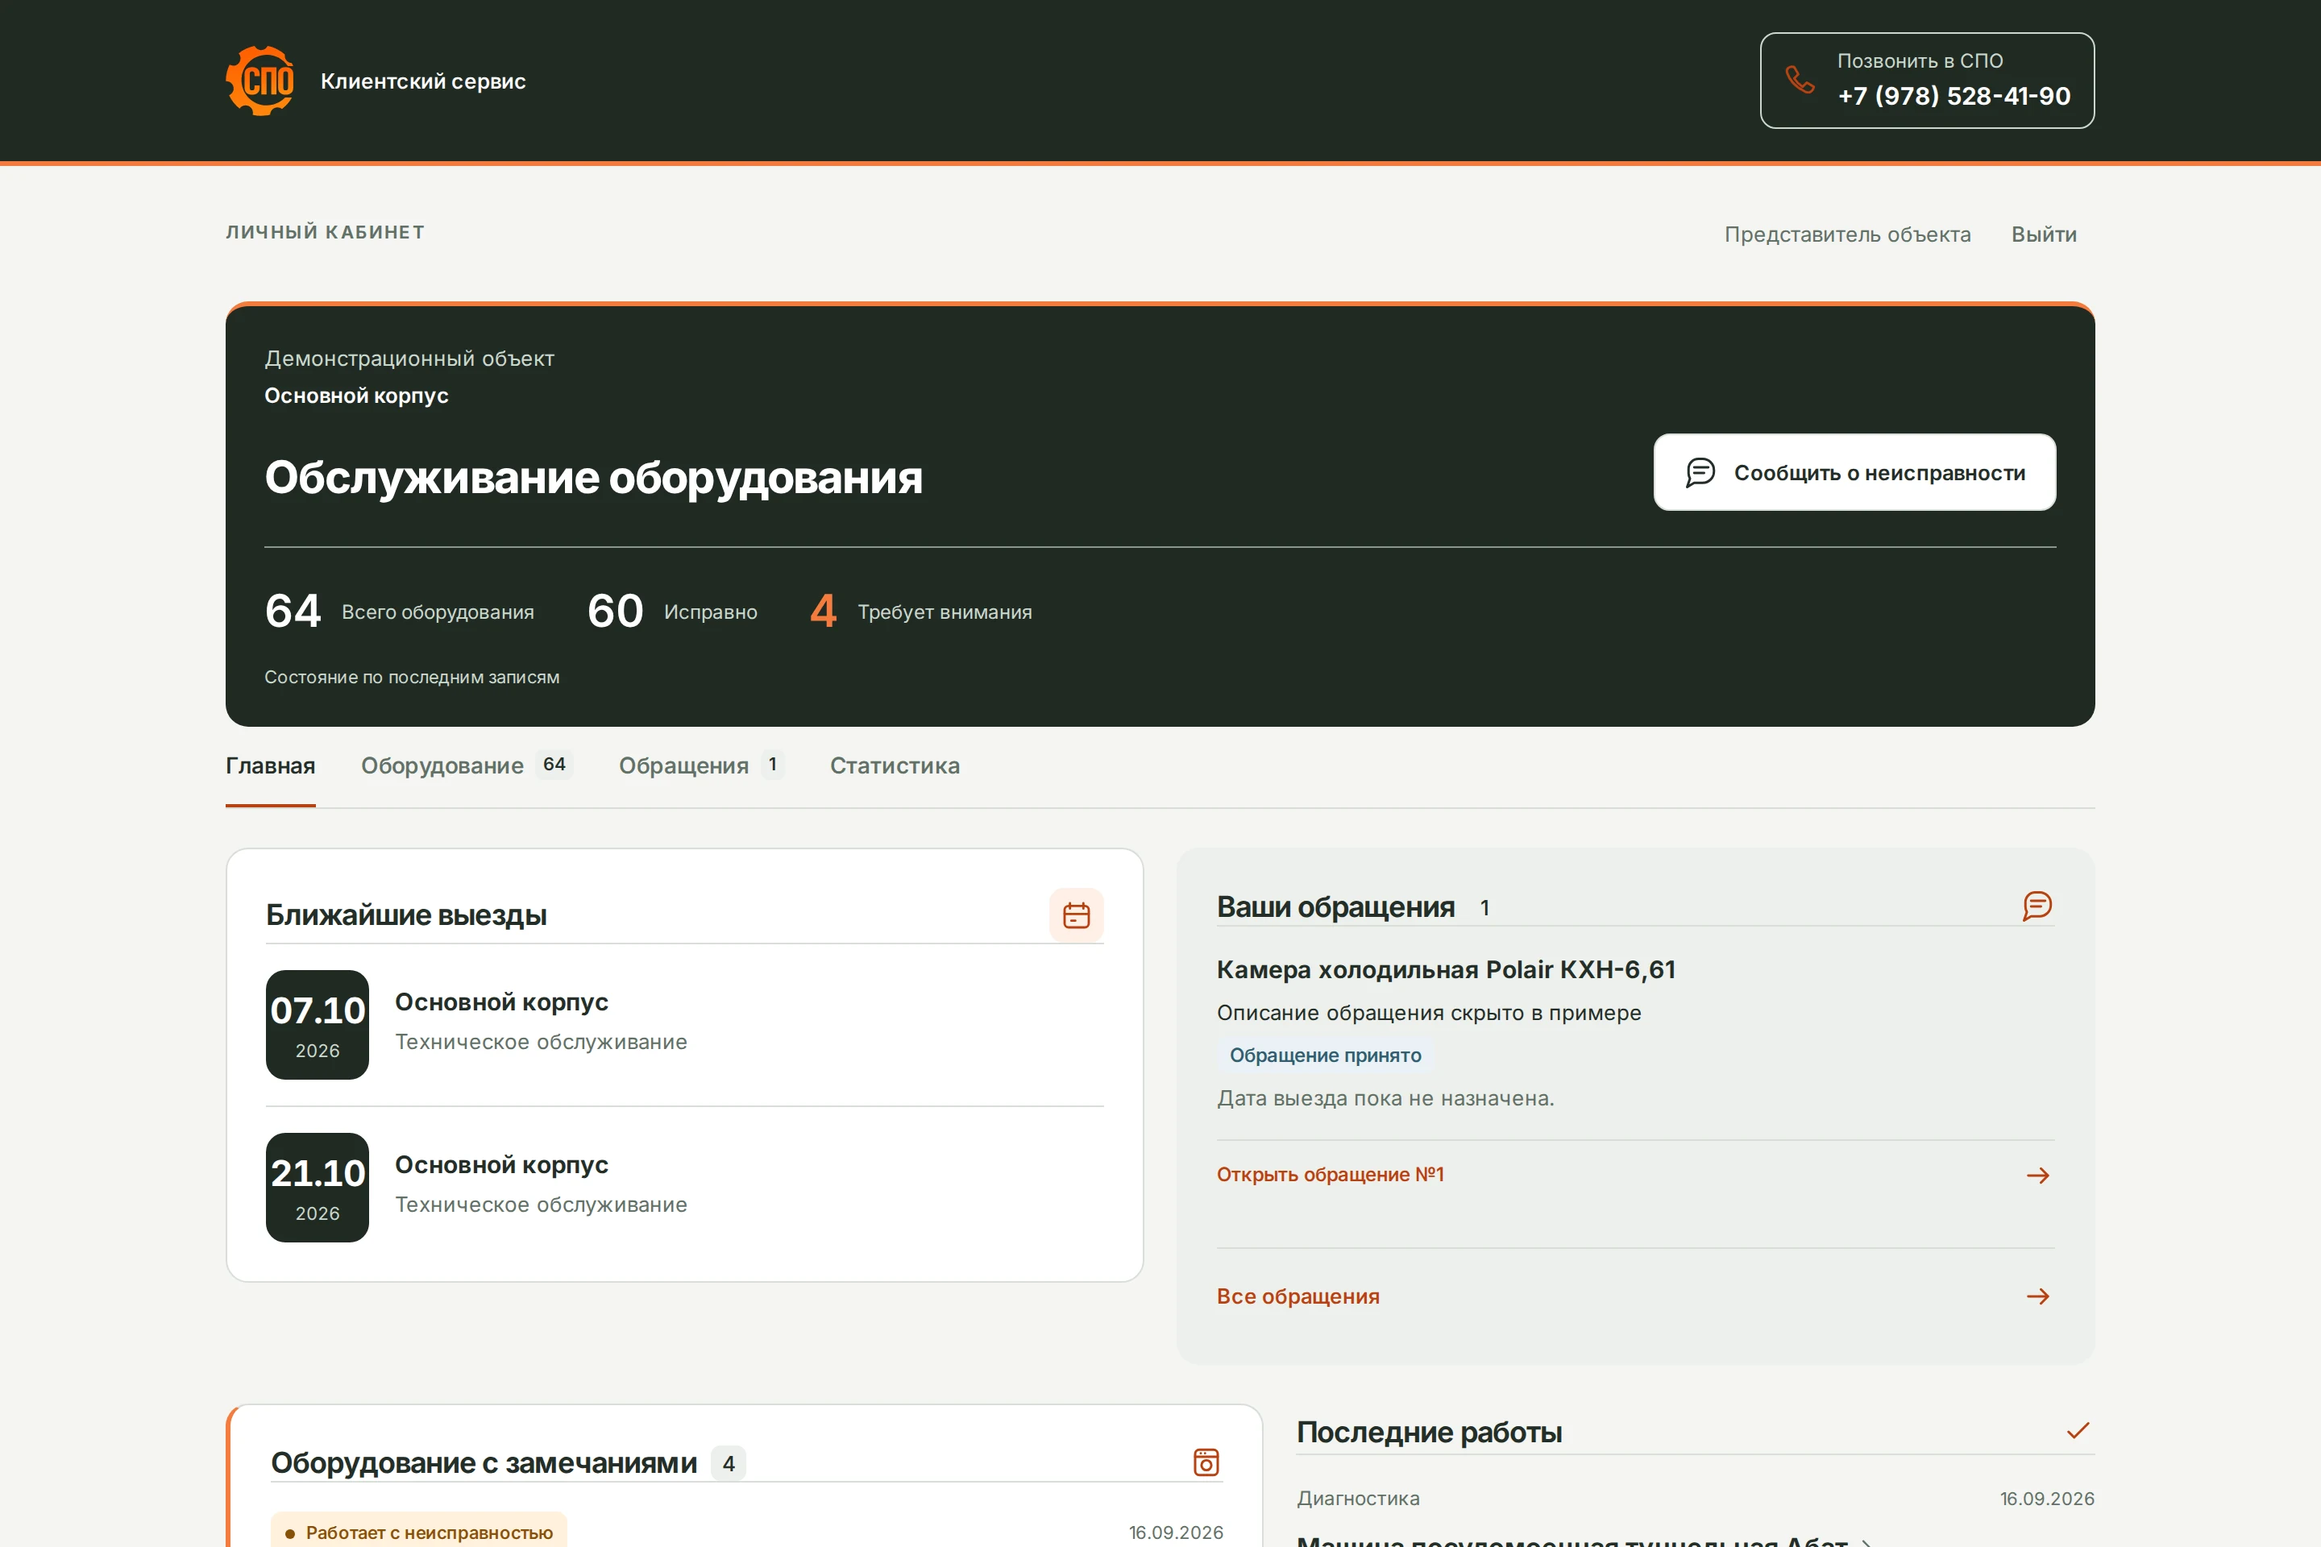Click the checkmark icon in Последние работы
This screenshot has width=2321, height=1547.
2078,1431
